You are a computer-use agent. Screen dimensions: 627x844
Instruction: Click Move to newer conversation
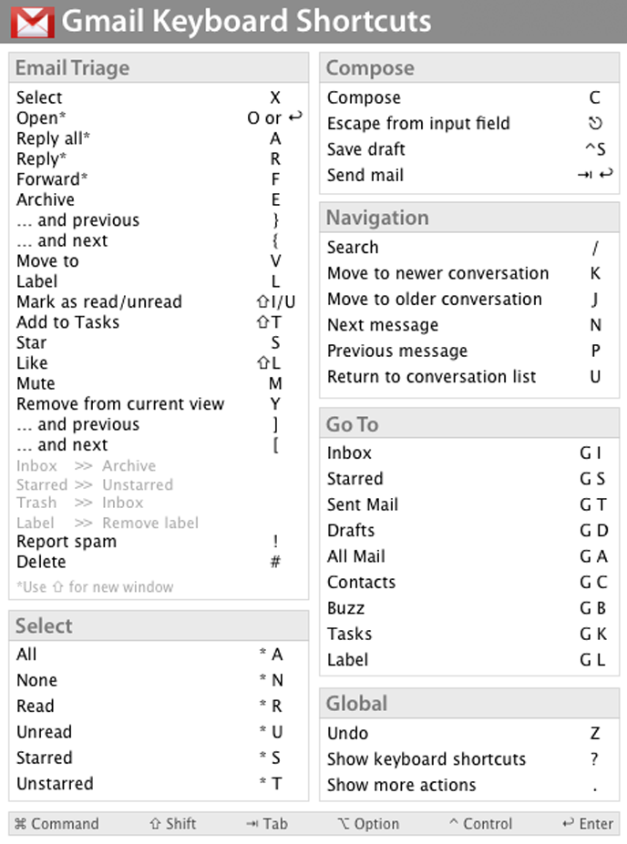[x=437, y=273]
